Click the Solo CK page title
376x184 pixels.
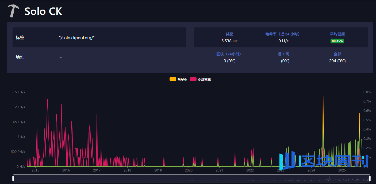coord(43,11)
